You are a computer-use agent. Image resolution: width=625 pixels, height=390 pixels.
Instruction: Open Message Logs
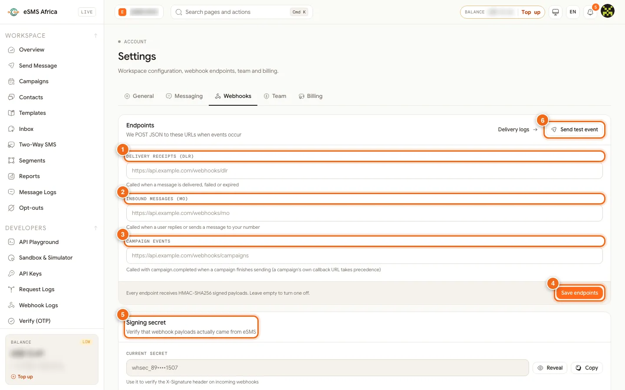(x=52, y=192)
